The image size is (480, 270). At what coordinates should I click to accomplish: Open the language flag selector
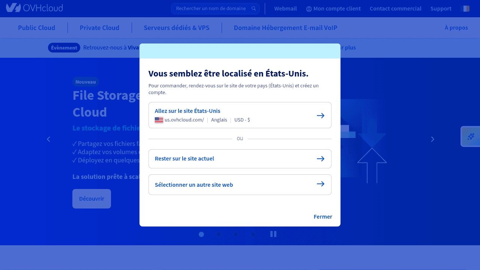pos(465,9)
